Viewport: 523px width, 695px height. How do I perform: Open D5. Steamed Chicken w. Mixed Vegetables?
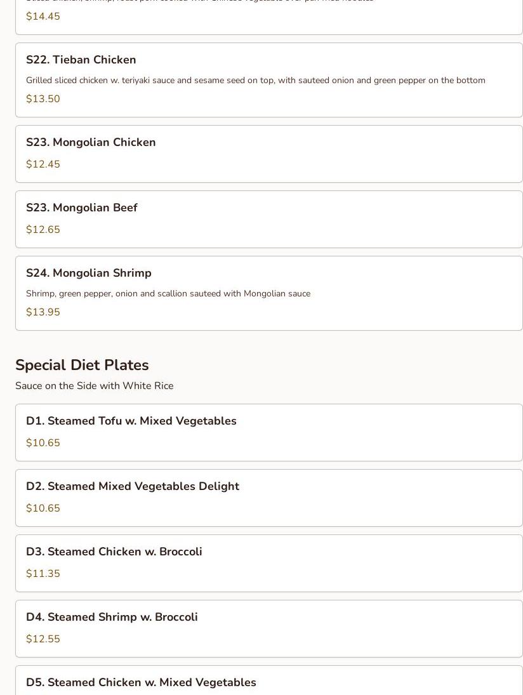point(141,682)
